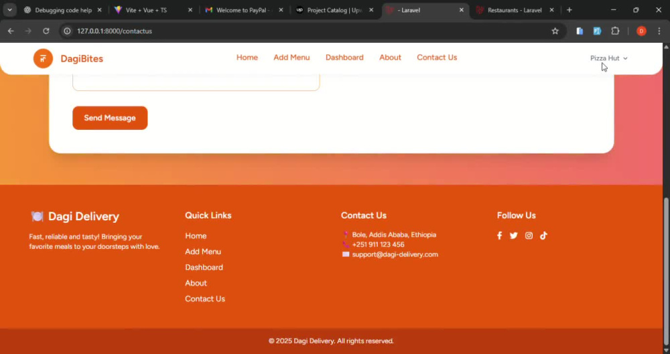Go back to the previous page
Image resolution: width=670 pixels, height=354 pixels.
pos(11,31)
